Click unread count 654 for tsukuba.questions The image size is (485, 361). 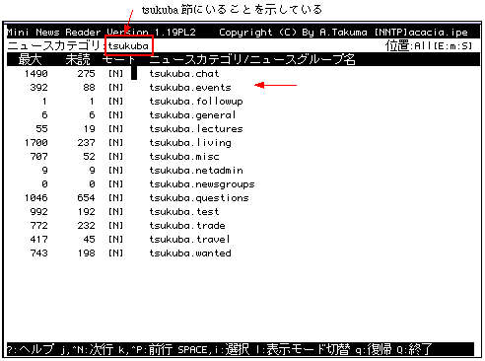pyautogui.click(x=87, y=197)
